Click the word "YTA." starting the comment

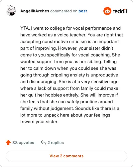tap(25, 28)
